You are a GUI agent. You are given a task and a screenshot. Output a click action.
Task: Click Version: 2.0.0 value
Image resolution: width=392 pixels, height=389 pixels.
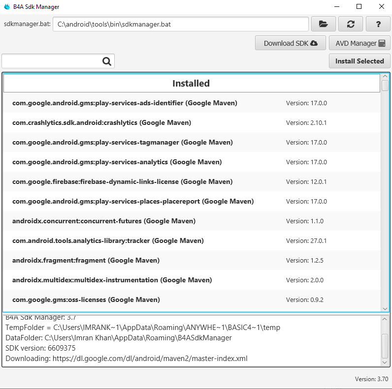305,280
